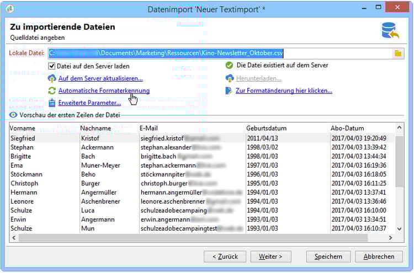
Task: Click 'Zur Formatänderung hier klicken...' link
Action: click(x=284, y=90)
